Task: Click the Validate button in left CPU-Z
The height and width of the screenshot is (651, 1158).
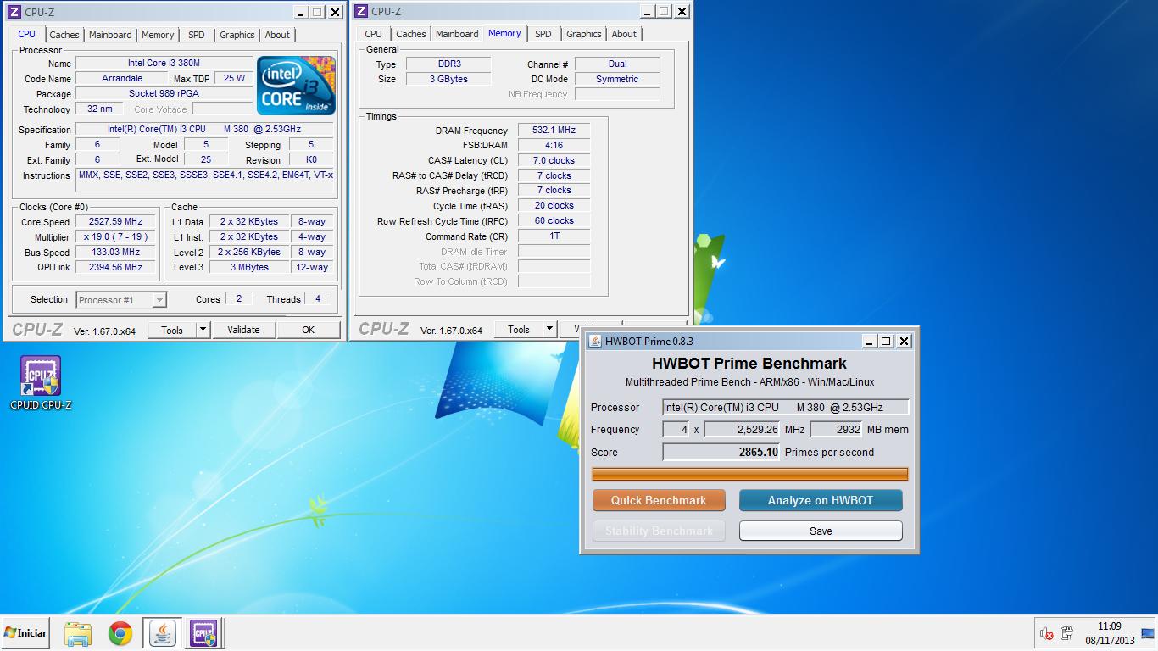Action: pos(243,330)
